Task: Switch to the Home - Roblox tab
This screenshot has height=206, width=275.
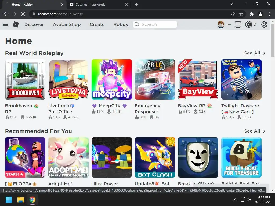Action: point(33,5)
